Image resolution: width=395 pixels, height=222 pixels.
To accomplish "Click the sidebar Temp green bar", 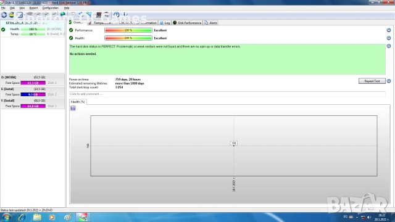I will pos(33,34).
